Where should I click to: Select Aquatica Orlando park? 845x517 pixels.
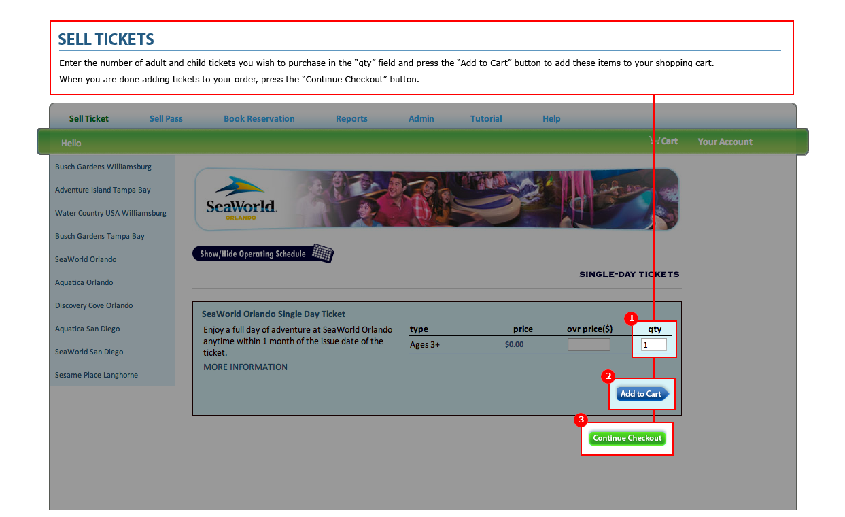point(84,282)
